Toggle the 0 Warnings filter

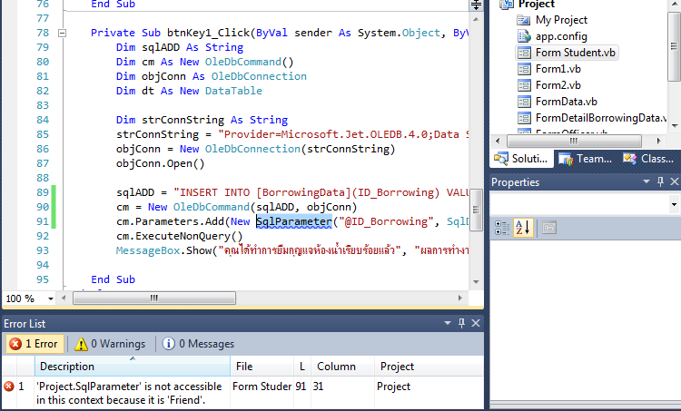(x=109, y=344)
